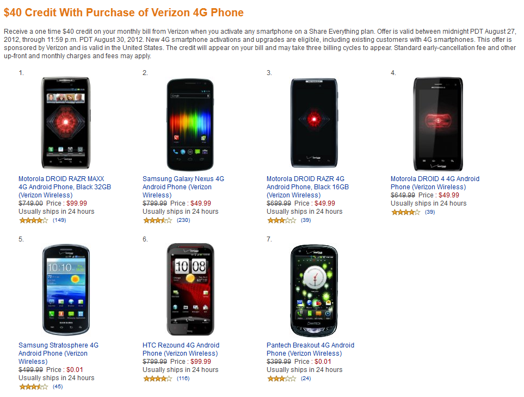Image resolution: width=524 pixels, height=397 pixels.
Task: Open the HTC Rezound 4G Android Phone link
Action: click(x=181, y=349)
